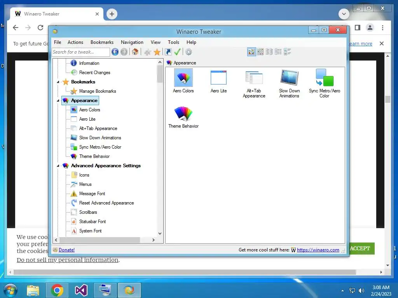This screenshot has height=298, width=398.
Task: Click the volume speaker tray icon
Action: 361,291
